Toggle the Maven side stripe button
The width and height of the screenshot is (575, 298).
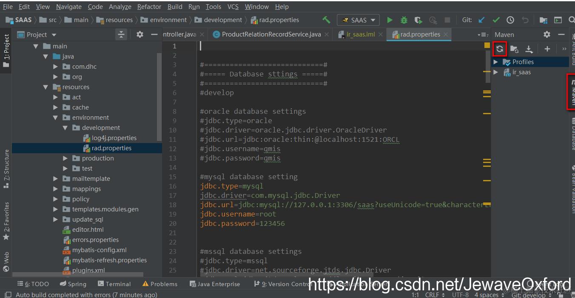[572, 92]
